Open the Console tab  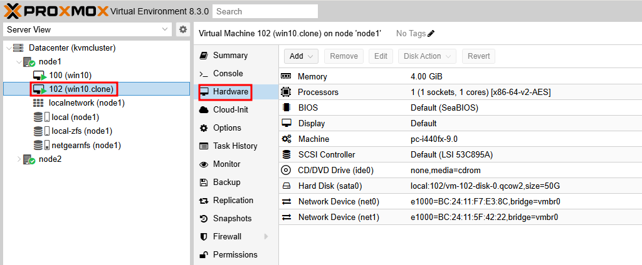click(236, 74)
